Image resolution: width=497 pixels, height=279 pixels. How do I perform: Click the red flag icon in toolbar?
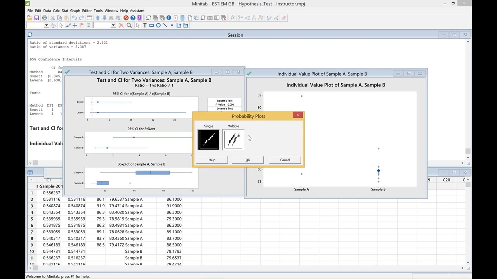[82, 25]
